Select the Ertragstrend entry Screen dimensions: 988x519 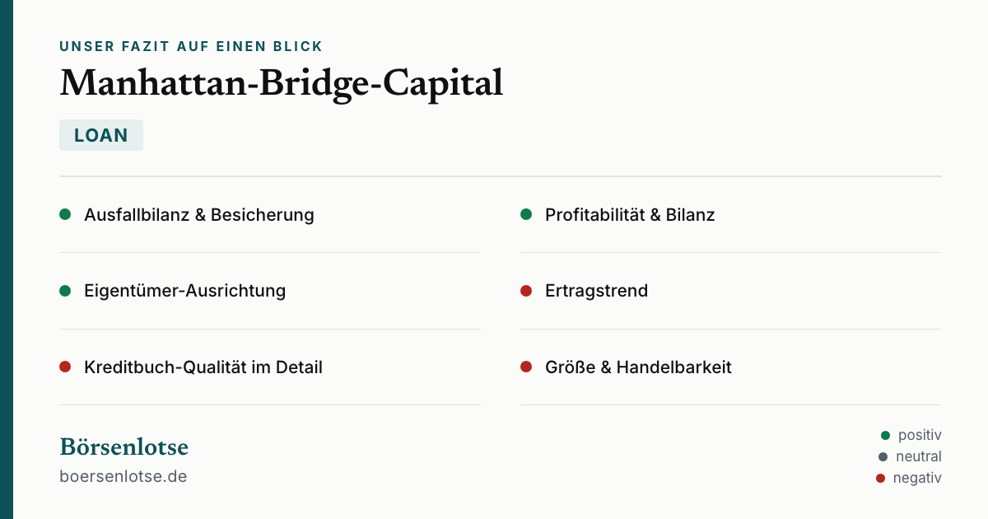point(597,291)
